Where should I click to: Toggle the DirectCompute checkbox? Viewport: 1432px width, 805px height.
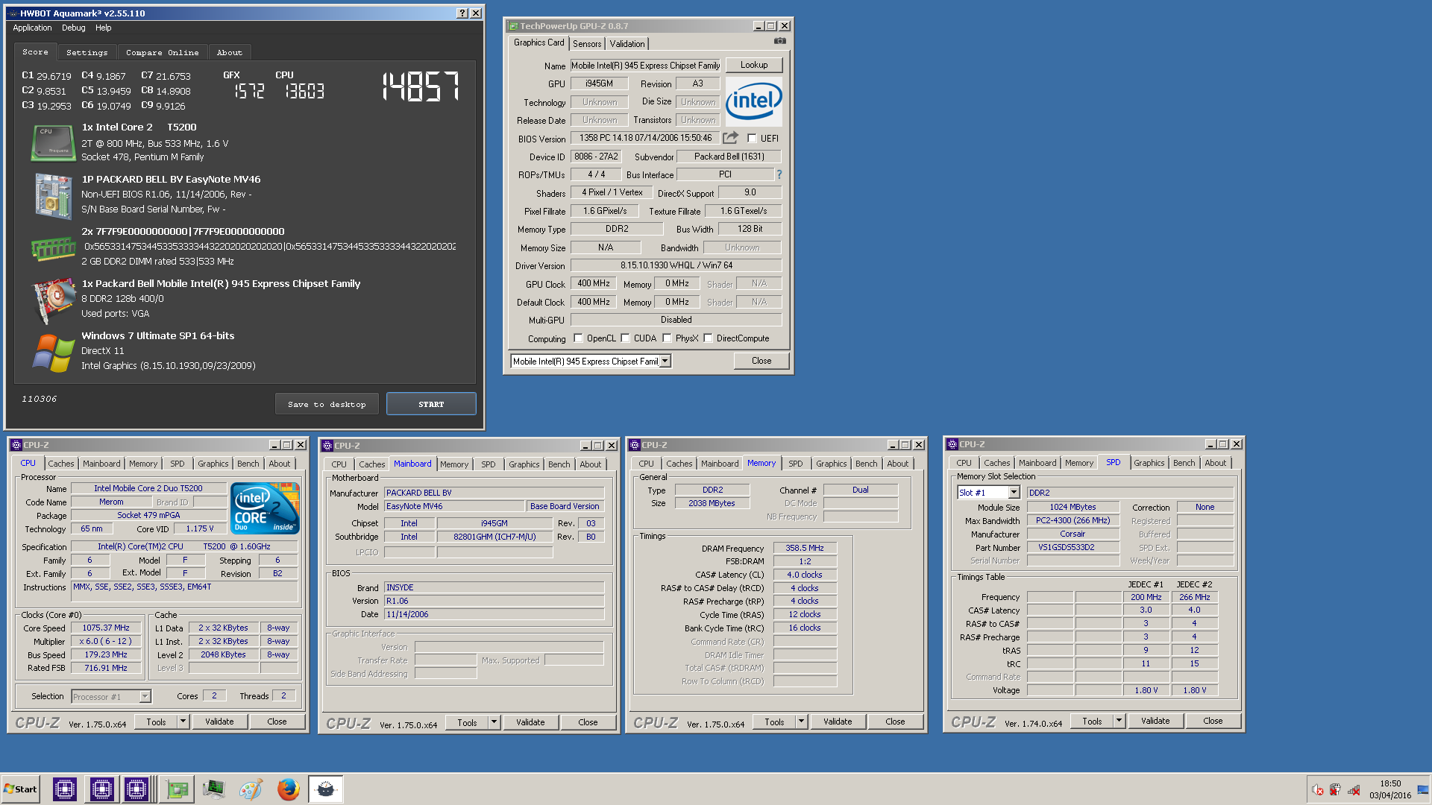click(x=708, y=338)
